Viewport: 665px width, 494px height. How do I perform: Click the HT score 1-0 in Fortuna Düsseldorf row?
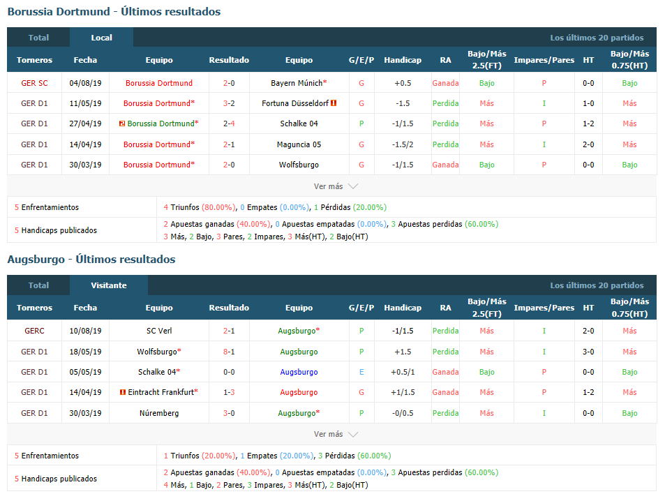[x=588, y=103]
